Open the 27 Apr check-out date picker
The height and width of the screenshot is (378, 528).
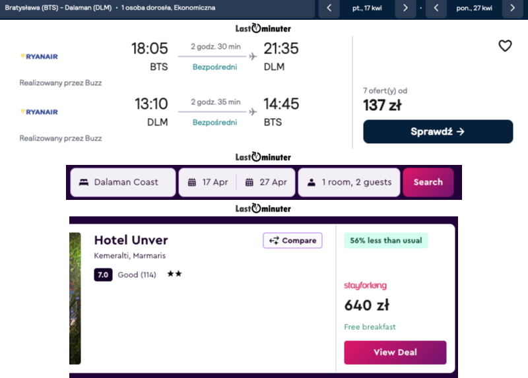pos(266,182)
